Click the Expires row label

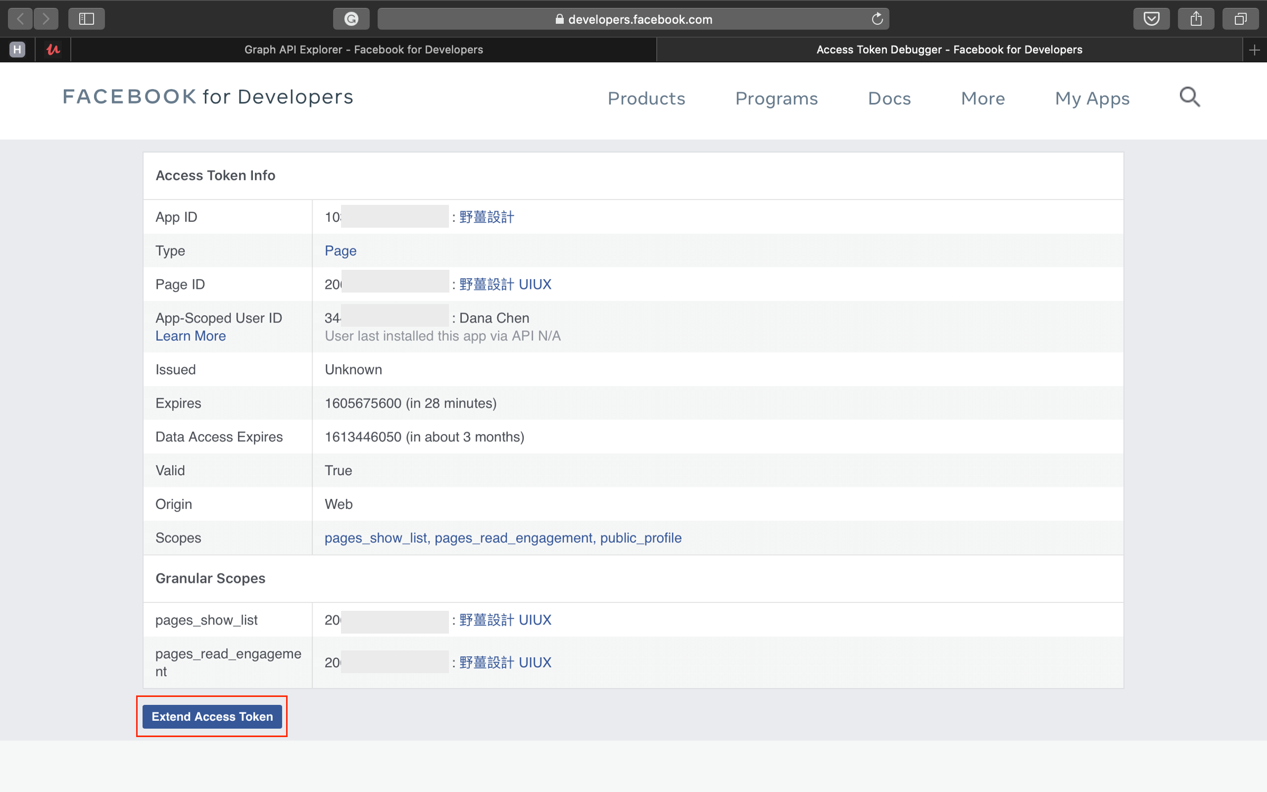click(x=178, y=403)
